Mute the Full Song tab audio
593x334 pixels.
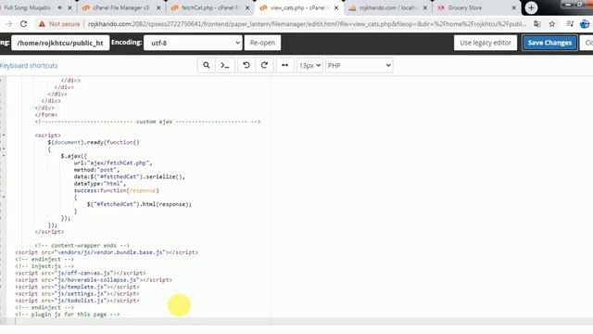[60, 7]
